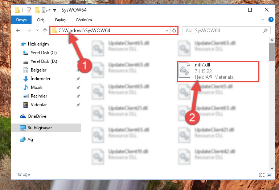Switch to large icons view layout
Image resolution: width=279 pixels, height=190 pixels.
point(270,175)
